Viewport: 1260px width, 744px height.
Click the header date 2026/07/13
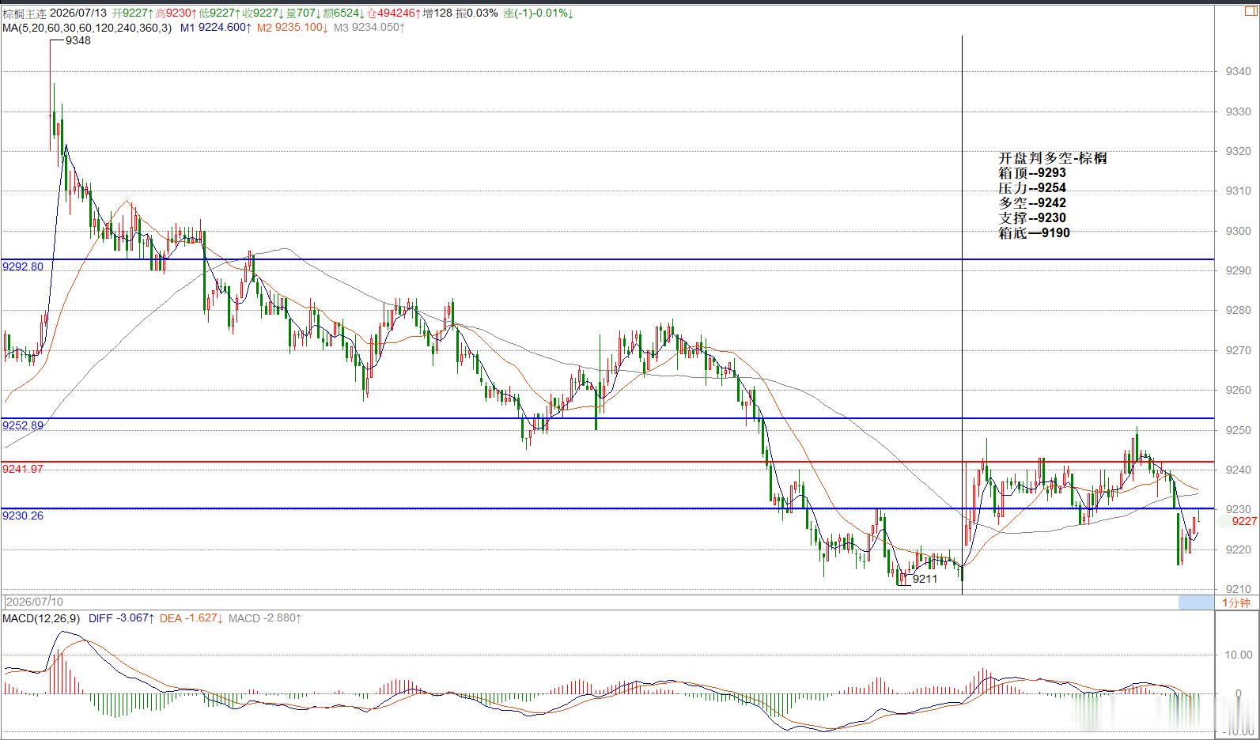click(x=79, y=13)
